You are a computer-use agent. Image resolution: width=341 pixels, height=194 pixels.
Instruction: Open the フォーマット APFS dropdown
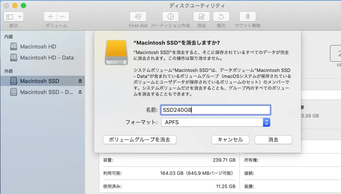tap(215, 123)
